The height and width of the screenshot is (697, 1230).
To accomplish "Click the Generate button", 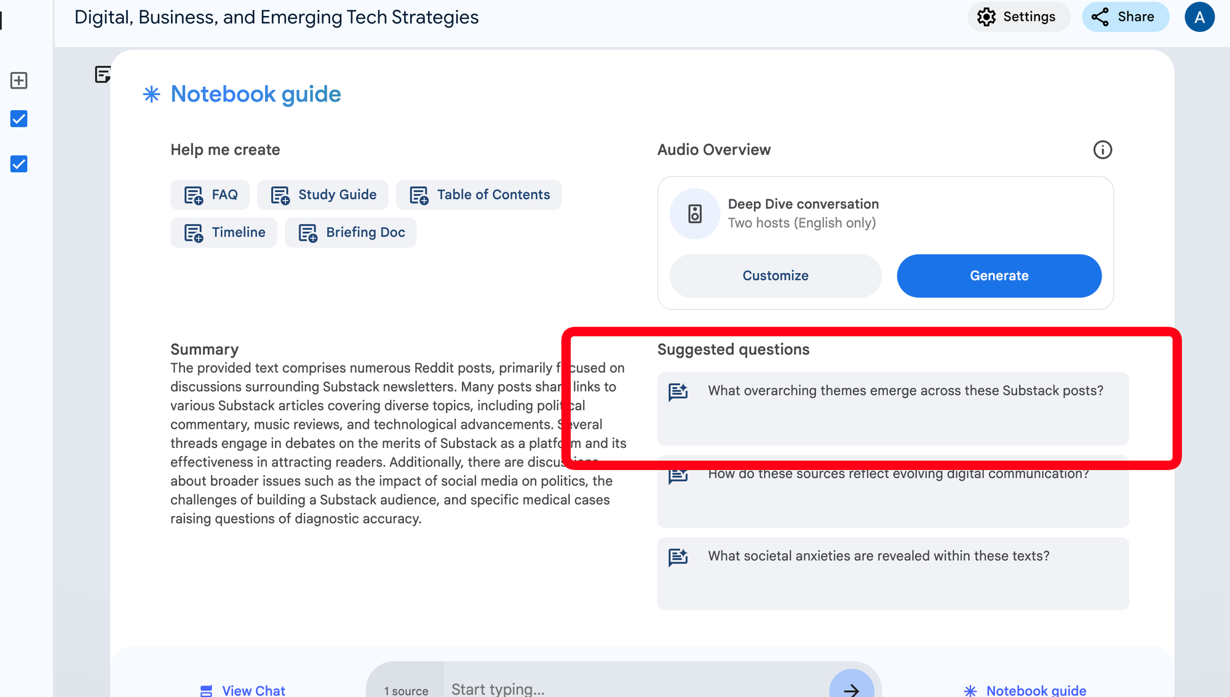I will 999,276.
